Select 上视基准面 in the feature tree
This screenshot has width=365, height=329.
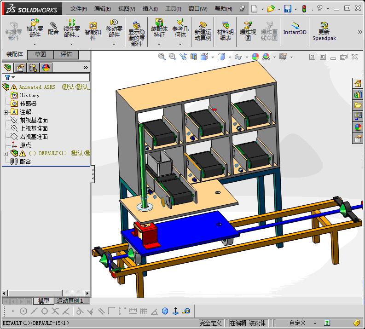click(34, 128)
